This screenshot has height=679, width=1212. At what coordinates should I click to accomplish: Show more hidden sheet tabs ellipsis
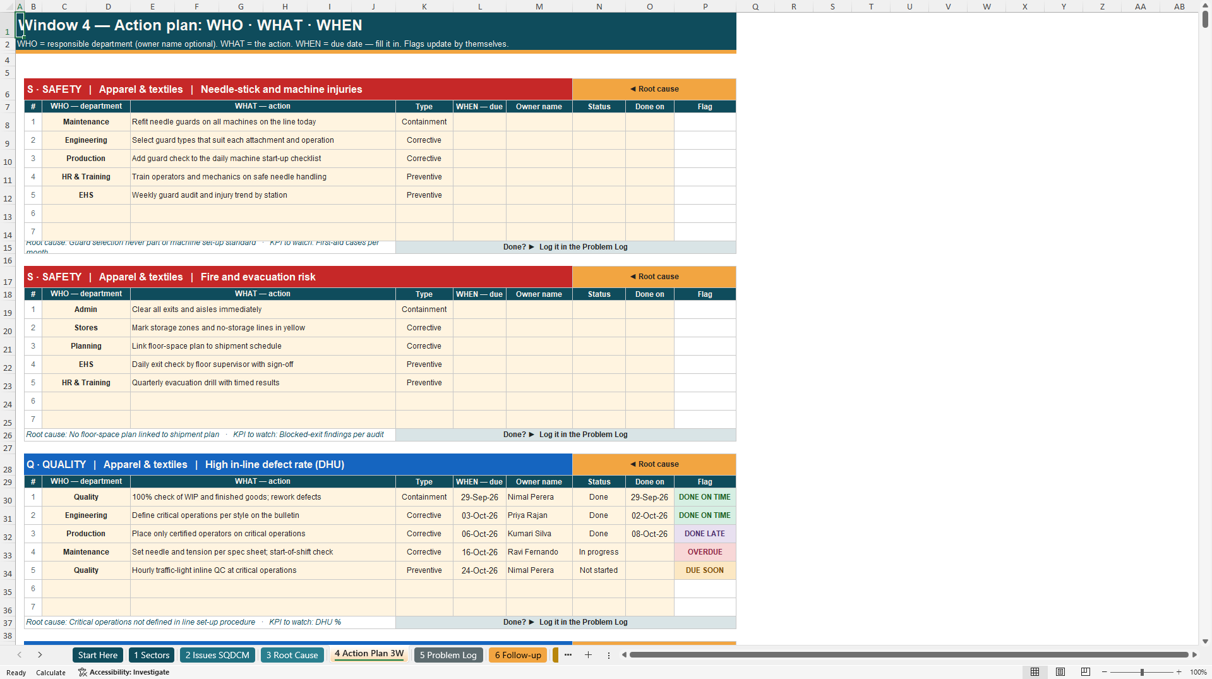568,655
